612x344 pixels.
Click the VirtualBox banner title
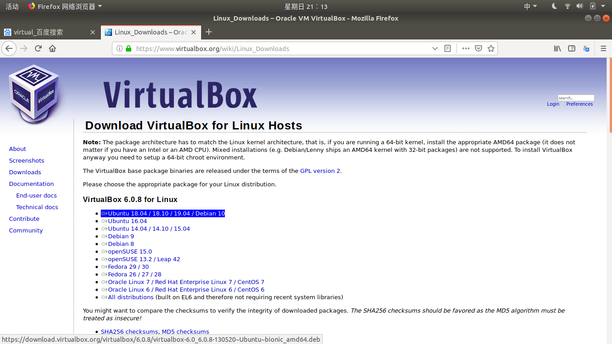point(180,94)
